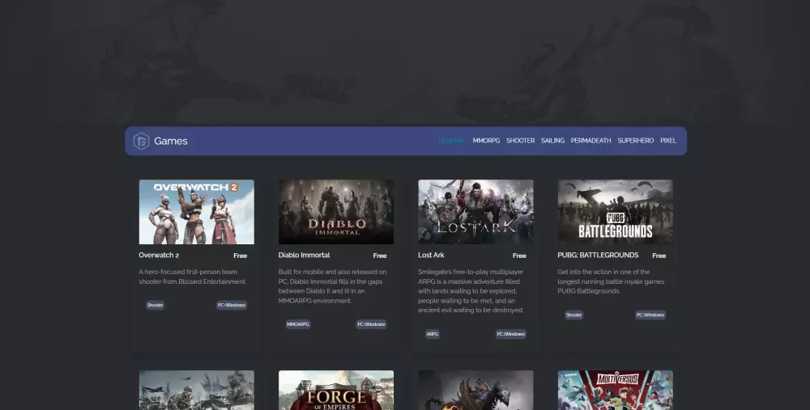The height and width of the screenshot is (410, 810).
Task: Click the ARPG tag on Lost Ark
Action: pyautogui.click(x=433, y=334)
